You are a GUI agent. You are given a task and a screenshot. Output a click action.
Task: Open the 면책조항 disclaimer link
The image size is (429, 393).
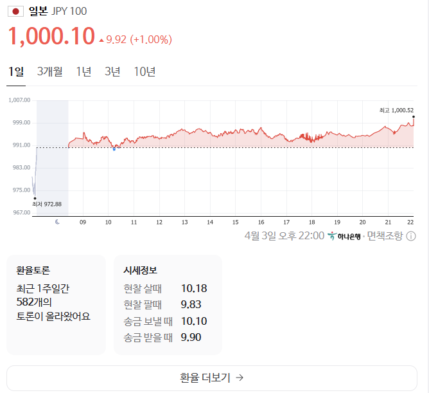click(385, 236)
